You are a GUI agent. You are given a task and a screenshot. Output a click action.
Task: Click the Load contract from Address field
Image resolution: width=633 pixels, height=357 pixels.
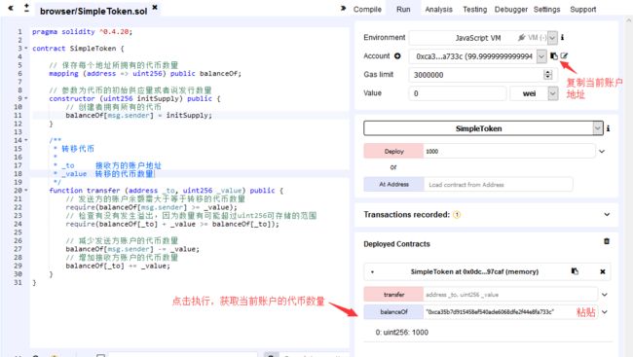pos(499,185)
